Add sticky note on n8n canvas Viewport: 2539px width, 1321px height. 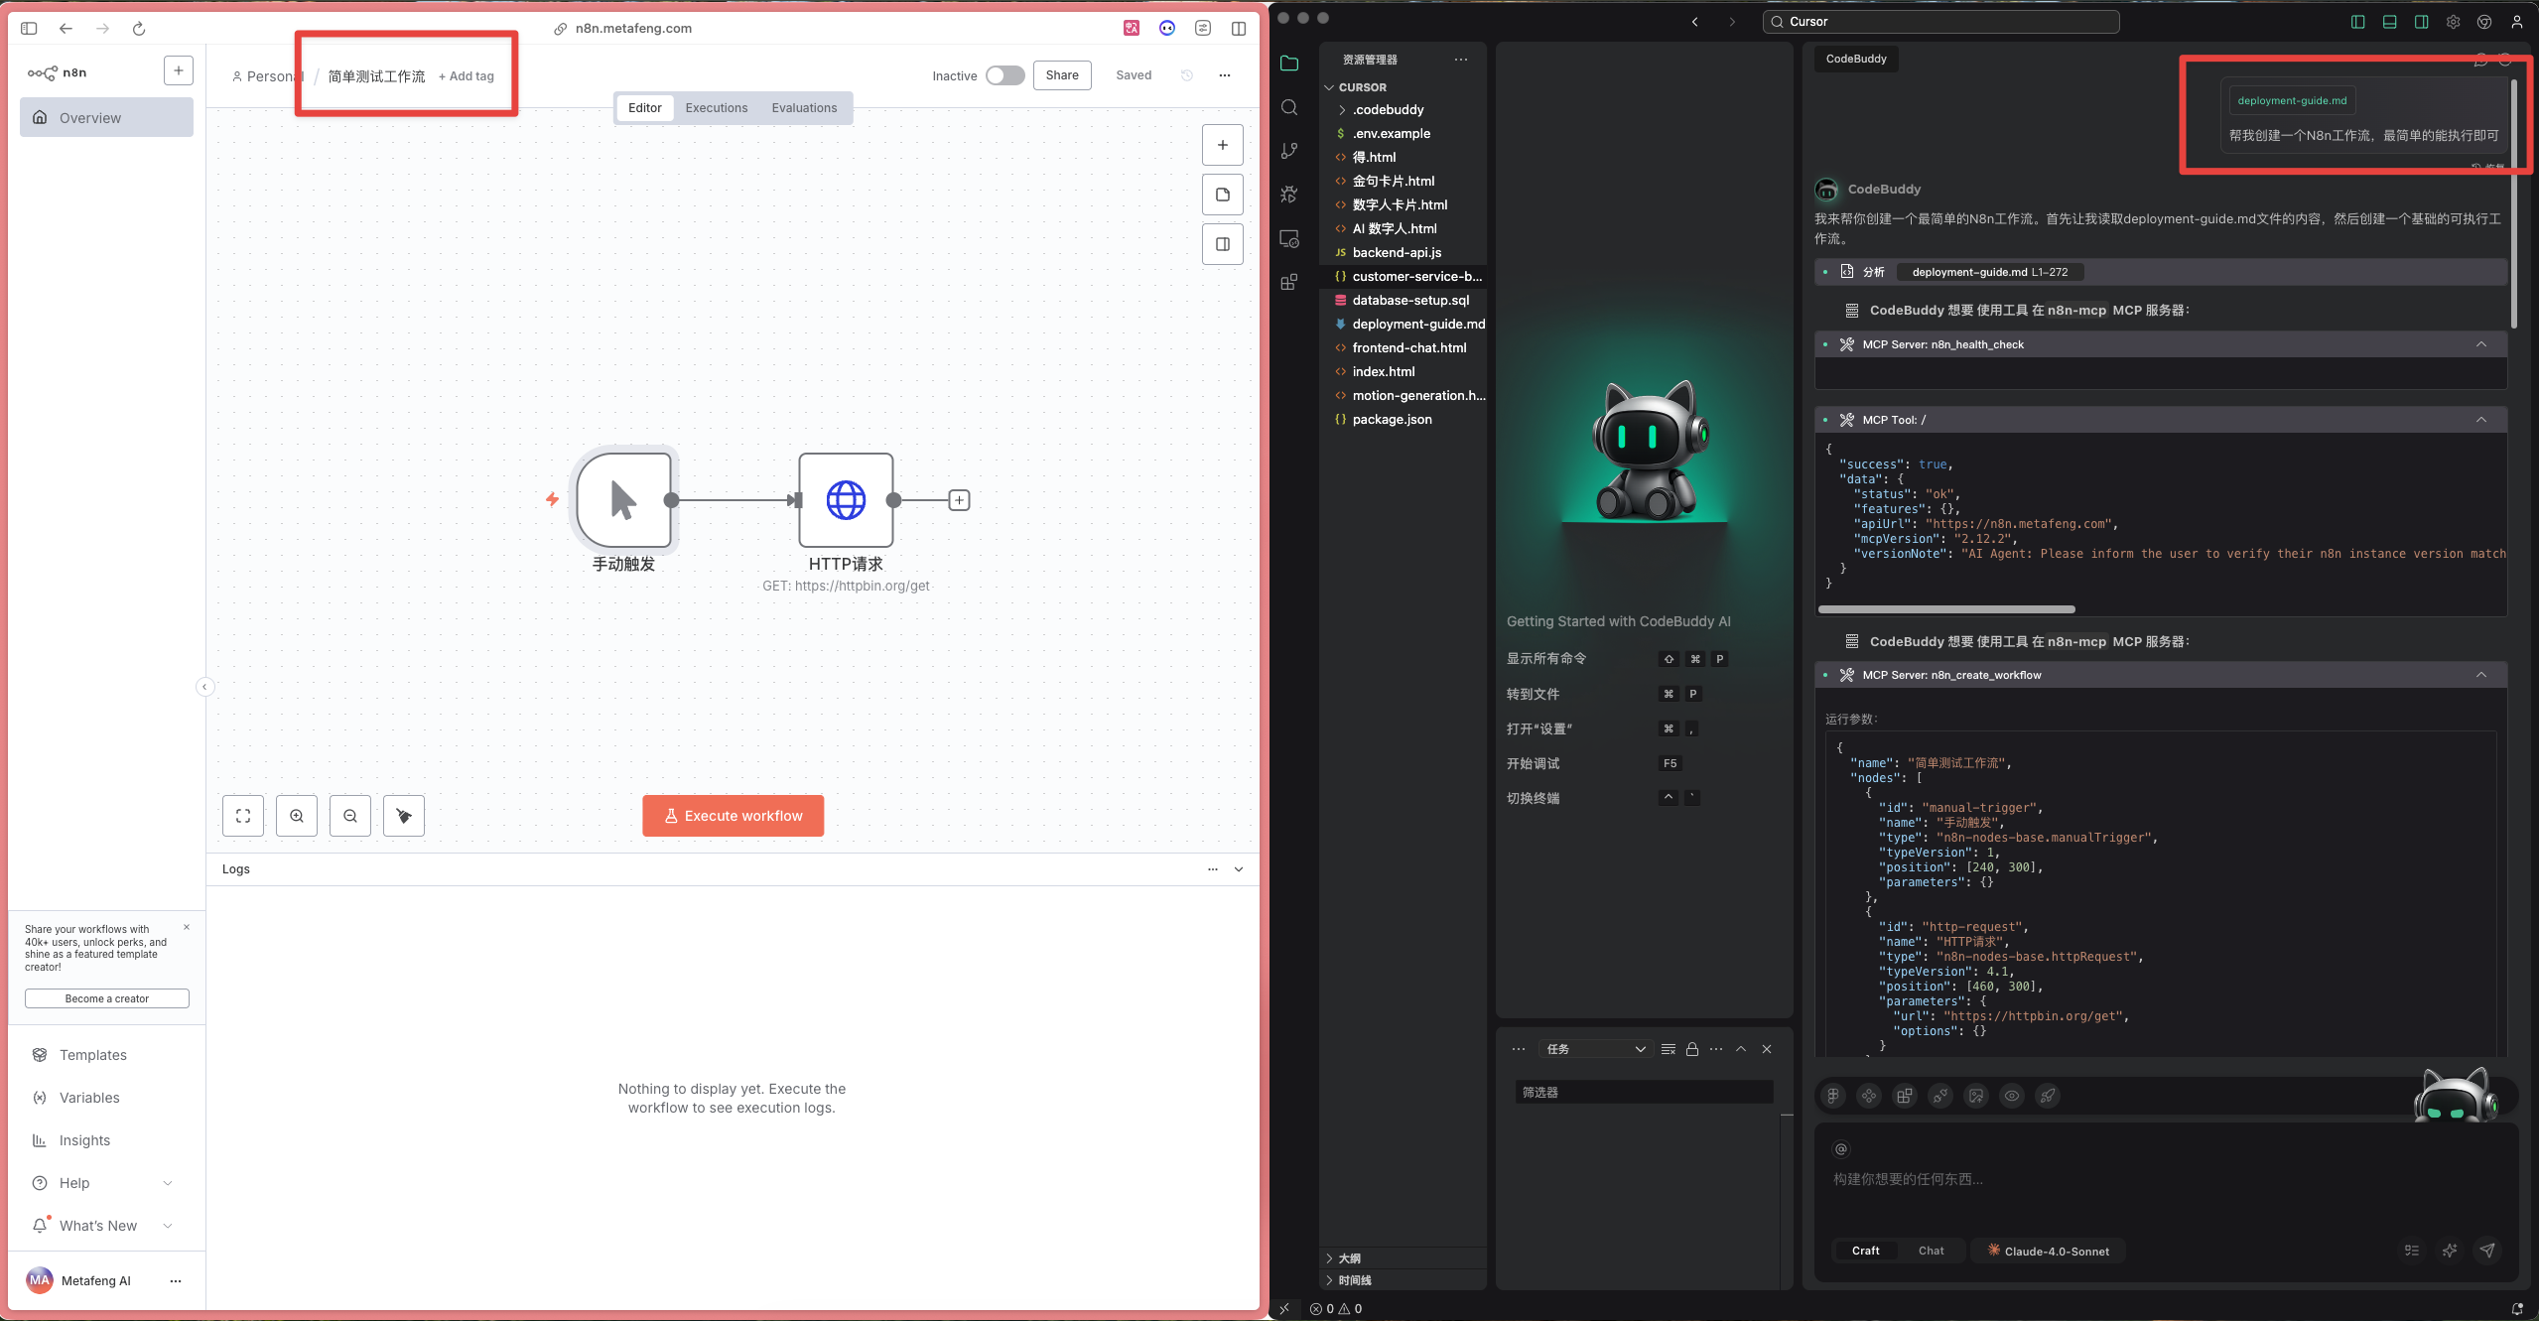pos(1223,195)
